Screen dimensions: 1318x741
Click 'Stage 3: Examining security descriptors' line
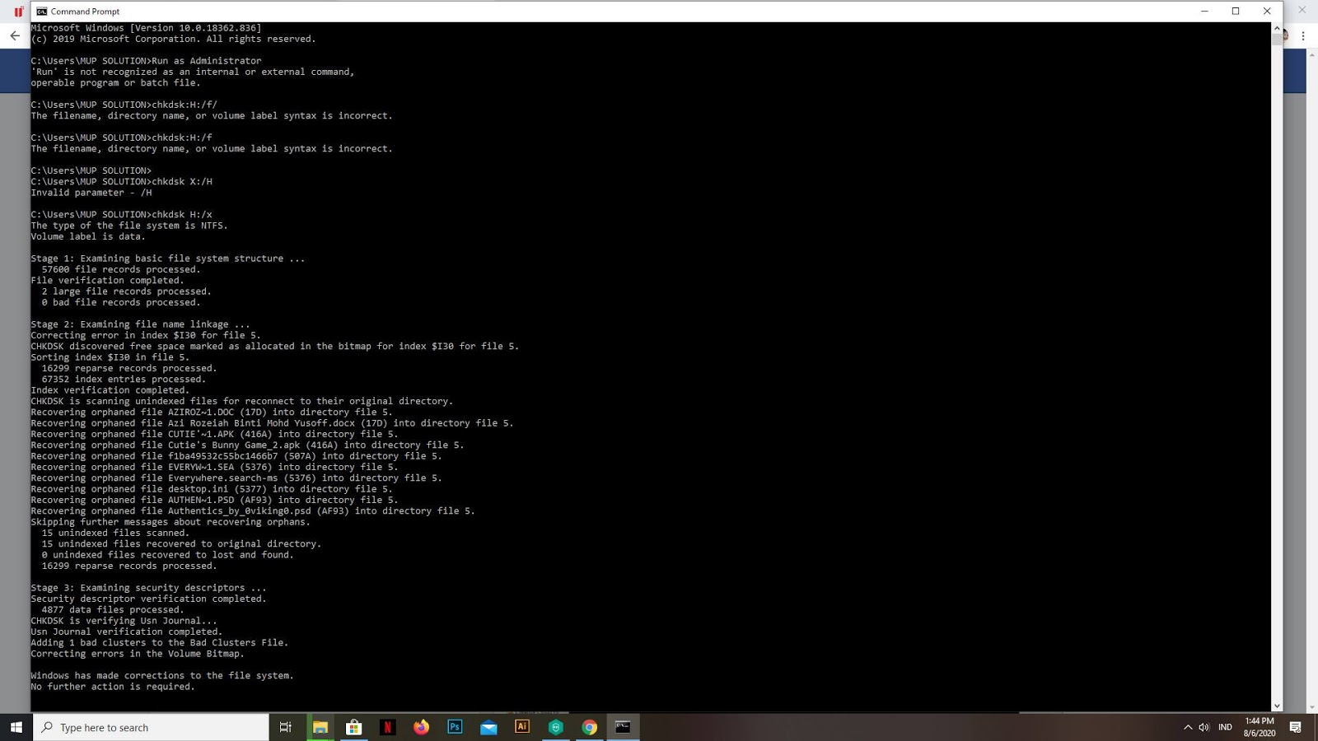click(x=148, y=588)
